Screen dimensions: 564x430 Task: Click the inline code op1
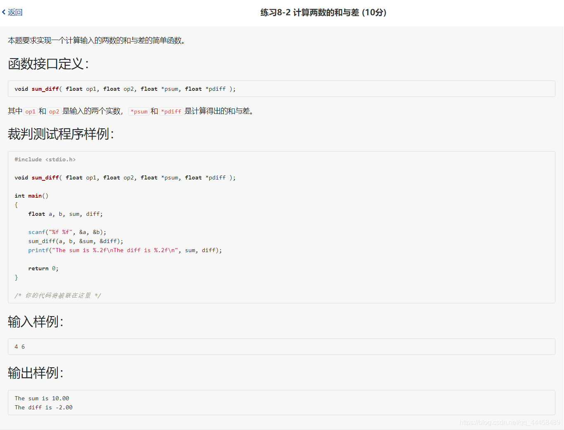[30, 111]
